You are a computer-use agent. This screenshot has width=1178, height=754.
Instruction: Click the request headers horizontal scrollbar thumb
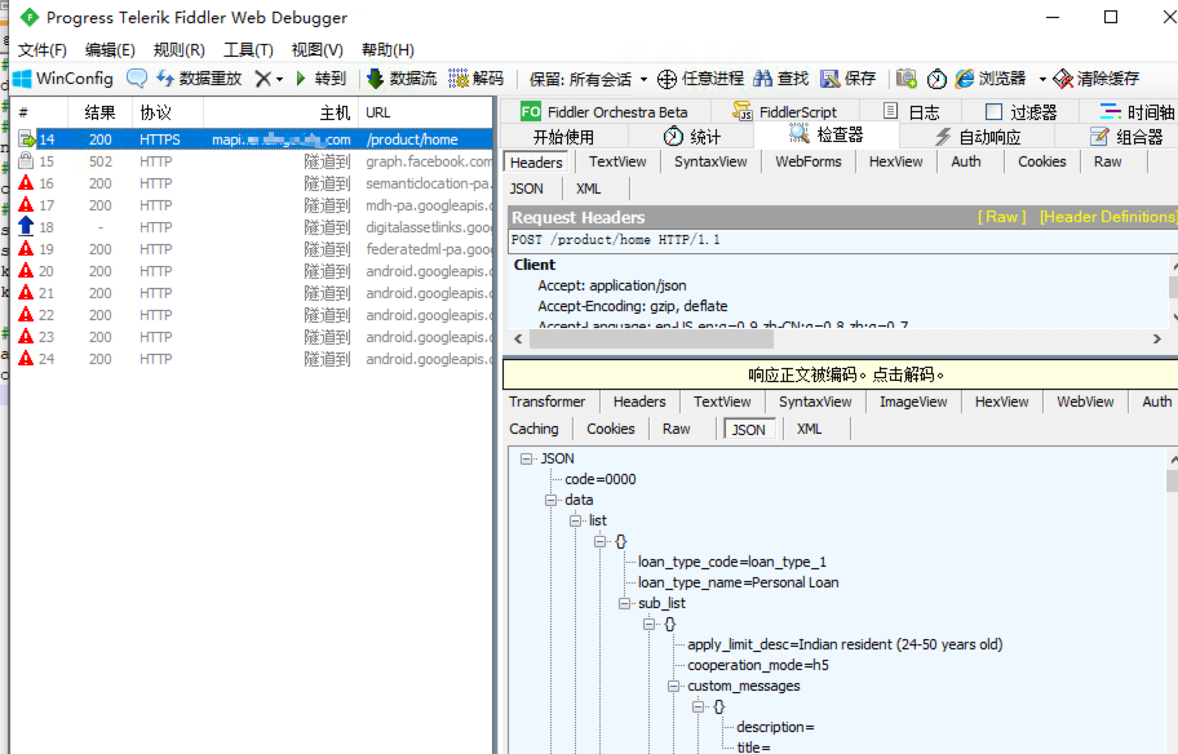pyautogui.click(x=651, y=339)
